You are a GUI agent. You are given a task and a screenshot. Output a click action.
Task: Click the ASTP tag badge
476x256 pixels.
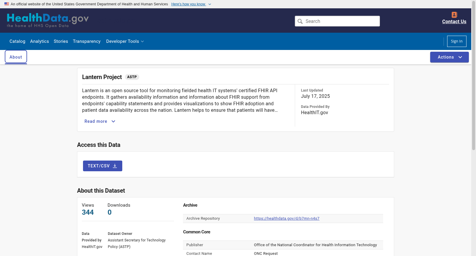pos(132,77)
